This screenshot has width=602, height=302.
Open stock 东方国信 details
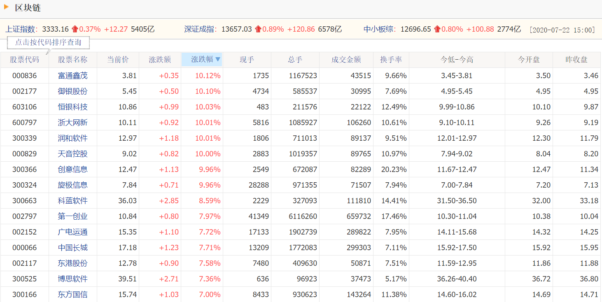[73, 295]
